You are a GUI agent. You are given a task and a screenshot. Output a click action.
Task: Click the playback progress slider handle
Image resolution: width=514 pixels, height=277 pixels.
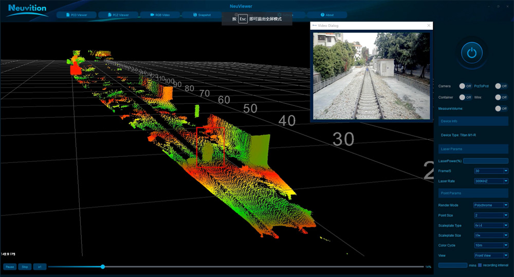(103, 267)
